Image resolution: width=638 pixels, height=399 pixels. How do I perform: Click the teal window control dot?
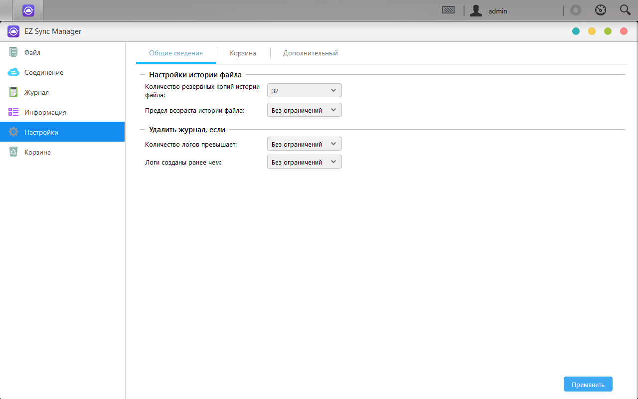point(576,31)
